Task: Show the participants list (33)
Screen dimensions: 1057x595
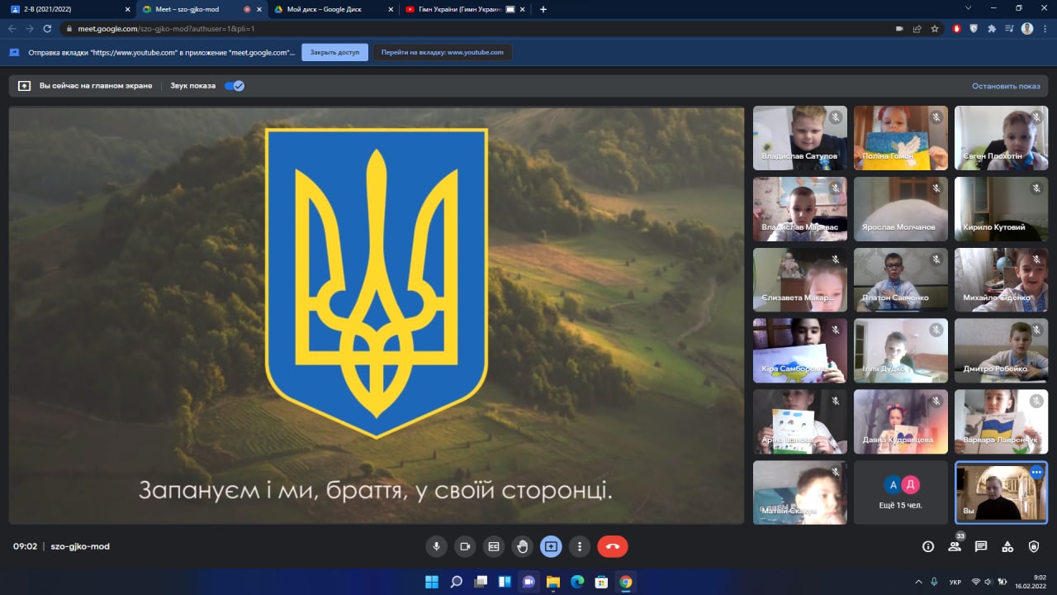Action: coord(955,546)
